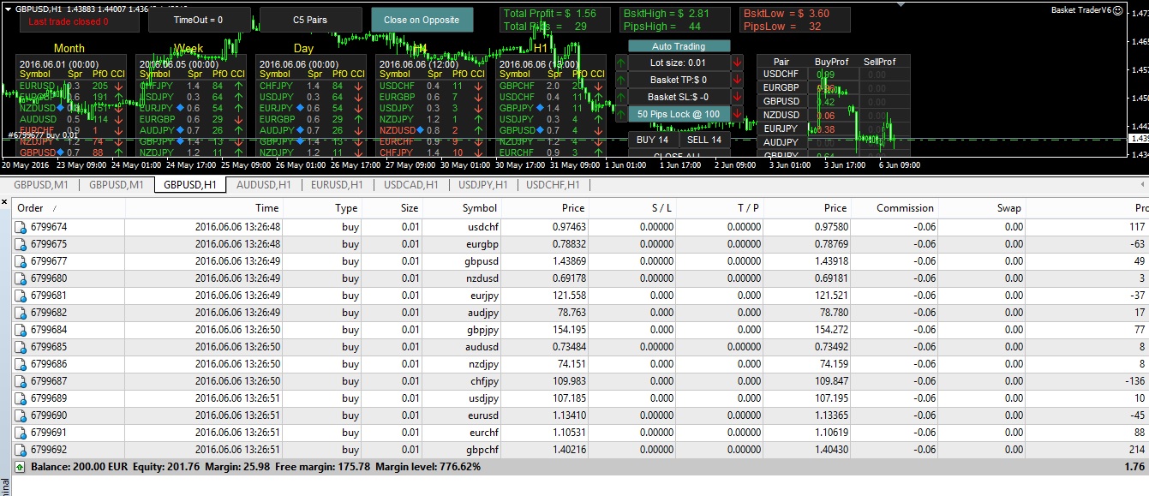Toggle Close on Opposite
This screenshot has width=1149, height=496.
point(422,20)
